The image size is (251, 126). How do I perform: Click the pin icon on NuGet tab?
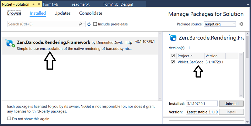[33, 4]
